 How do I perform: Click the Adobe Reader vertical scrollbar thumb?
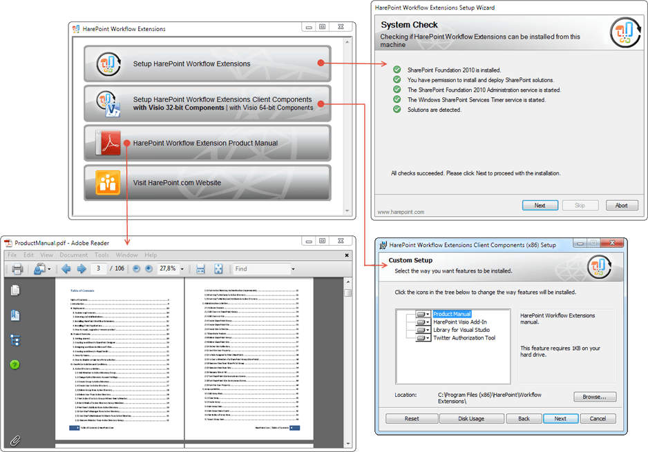(348, 293)
